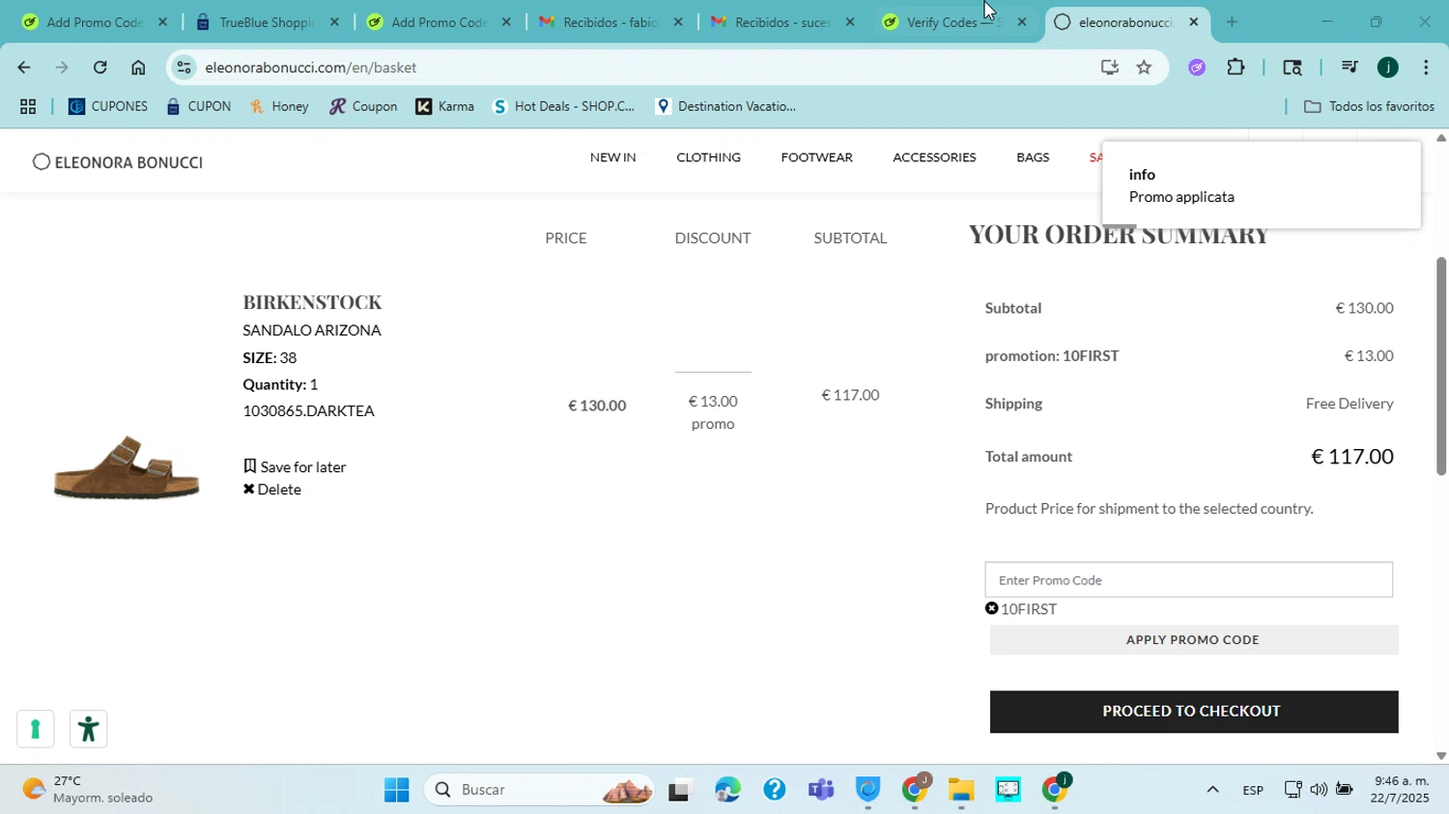This screenshot has width=1449, height=814.
Task: Open Honey bookmark
Action: [279, 107]
